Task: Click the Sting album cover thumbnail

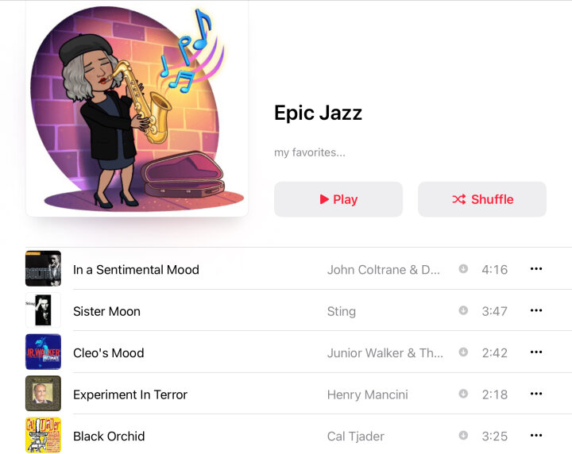Action: (43, 310)
